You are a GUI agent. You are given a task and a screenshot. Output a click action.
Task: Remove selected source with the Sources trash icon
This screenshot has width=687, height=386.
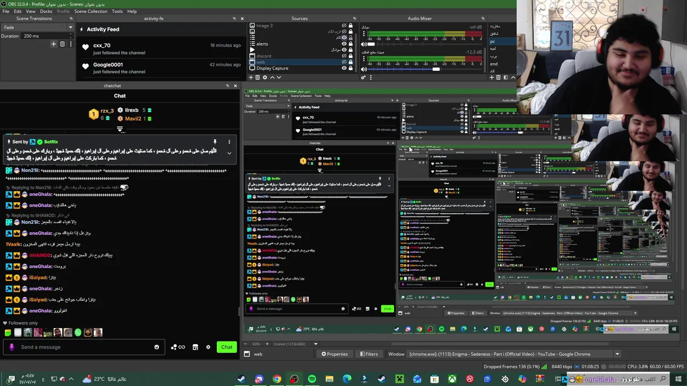pos(258,77)
